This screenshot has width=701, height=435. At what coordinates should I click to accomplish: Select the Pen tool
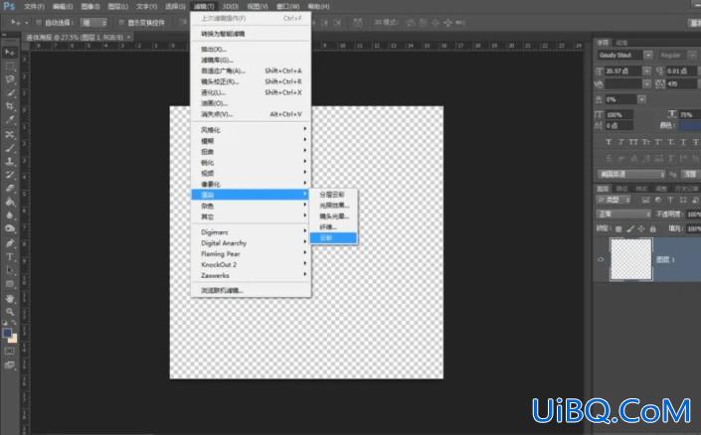(9, 243)
